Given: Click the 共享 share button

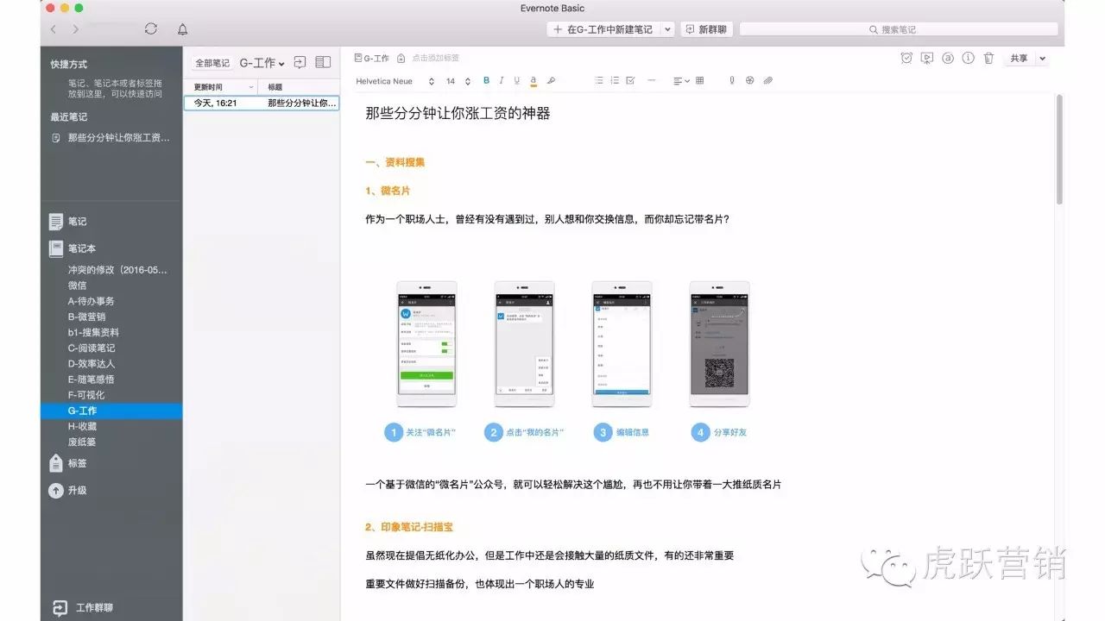Looking at the screenshot, I should pos(1019,58).
